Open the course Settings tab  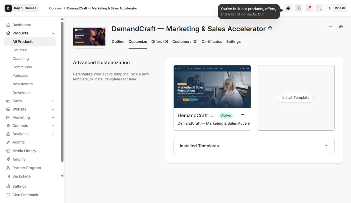coord(234,41)
